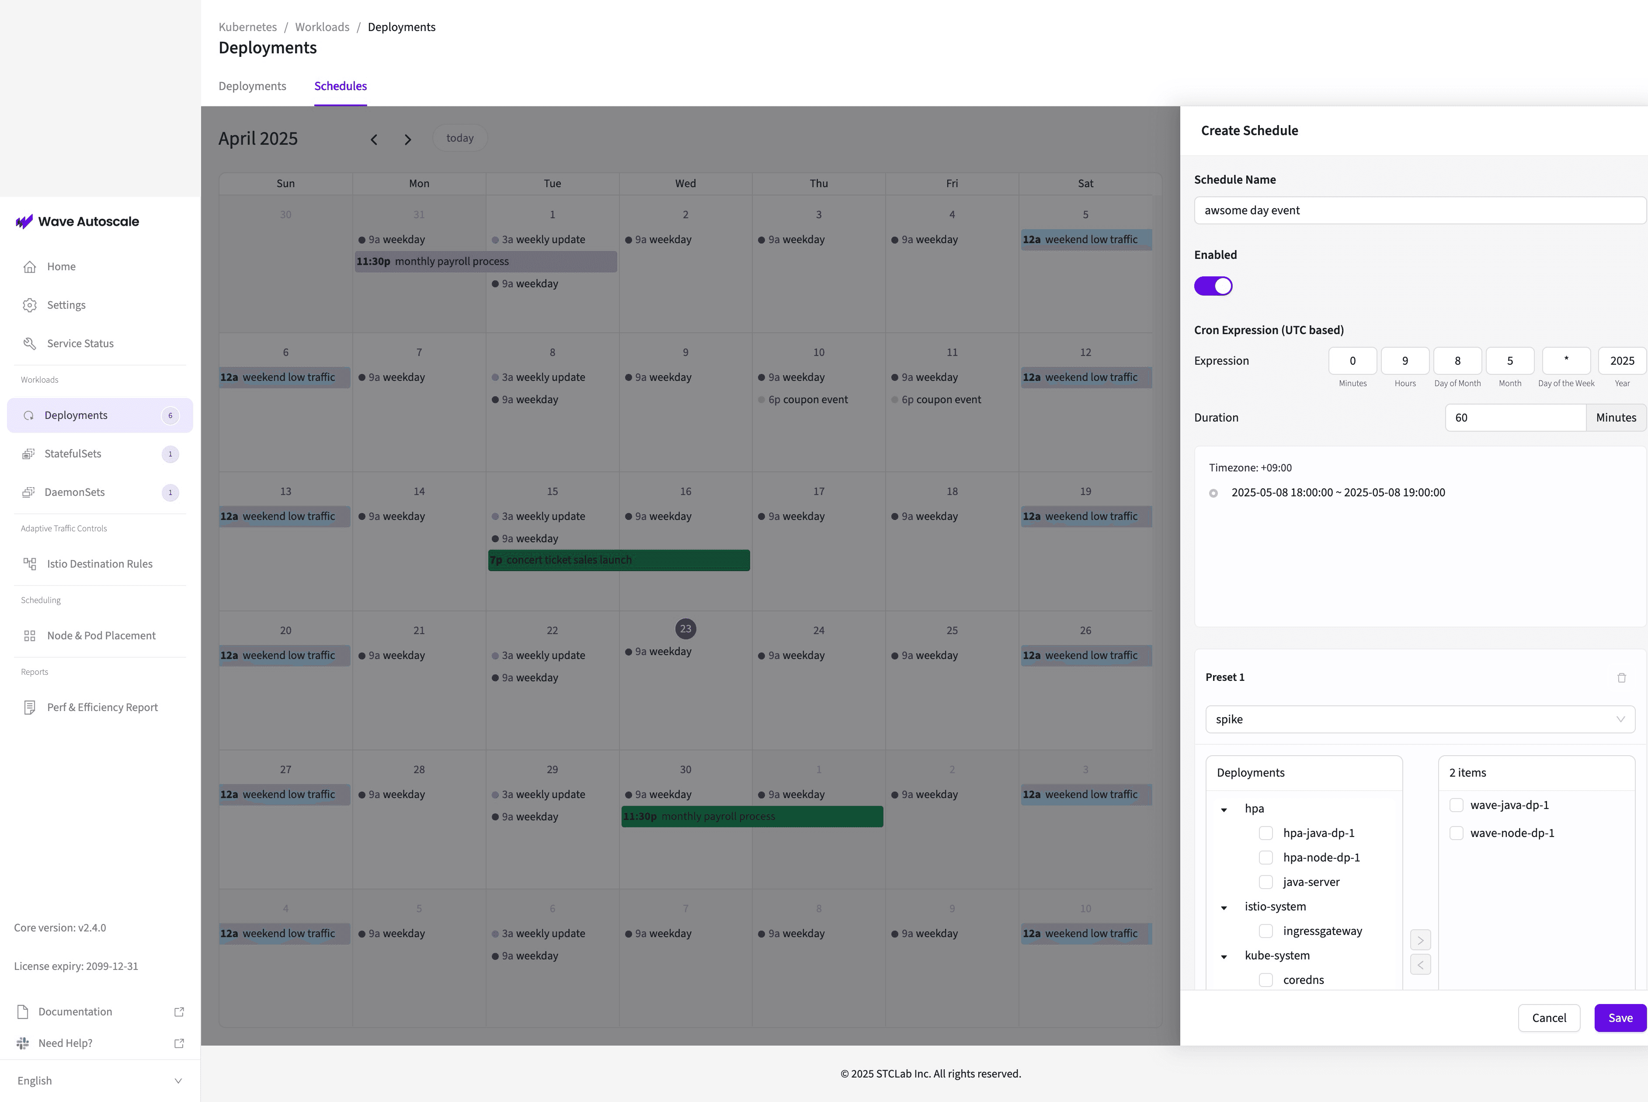Click the today button
1648x1102 pixels.
tap(460, 139)
